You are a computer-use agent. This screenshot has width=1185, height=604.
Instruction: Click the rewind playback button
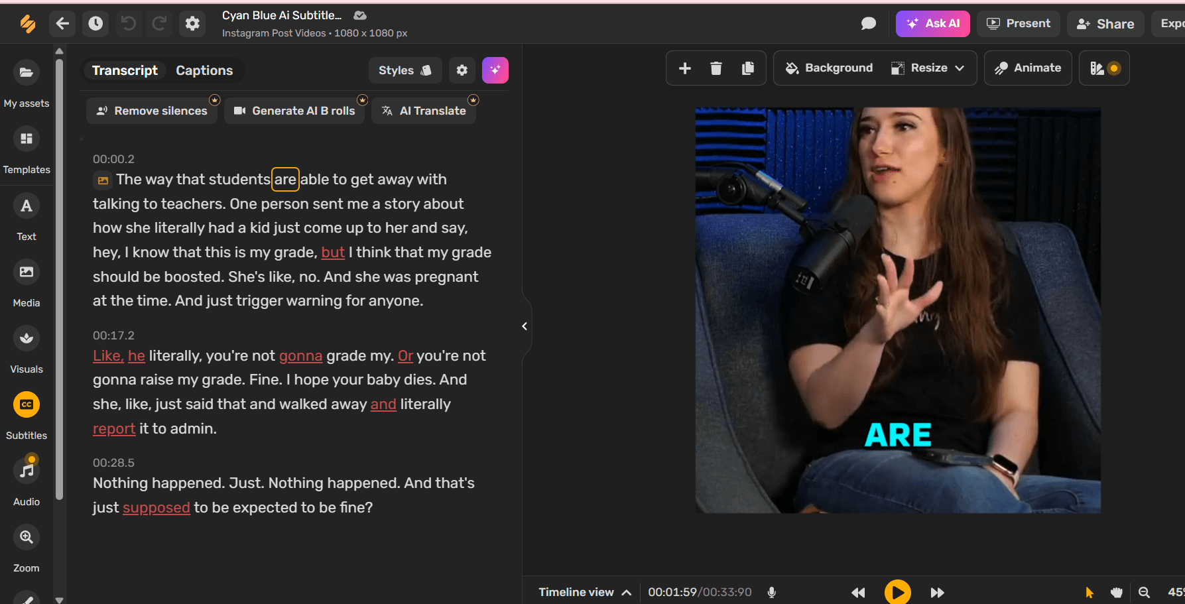858,592
